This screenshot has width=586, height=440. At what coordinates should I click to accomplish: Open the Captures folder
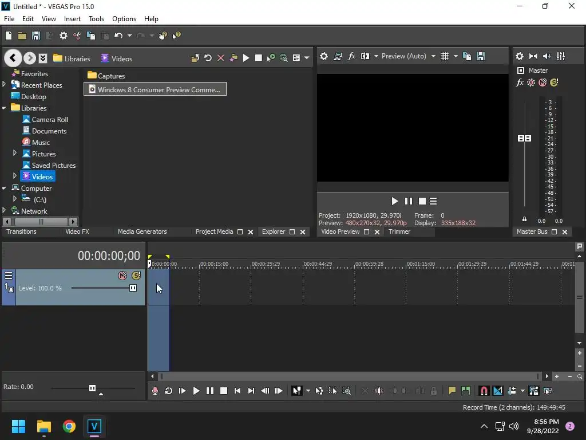pos(106,76)
